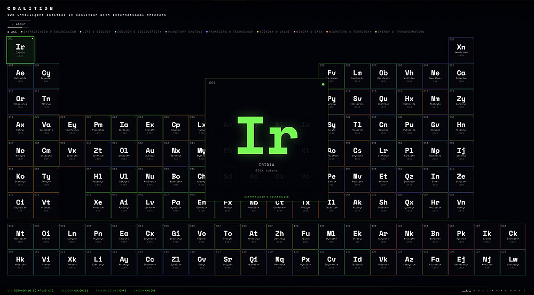Select the Ae Aetherite tile

pos(20,76)
